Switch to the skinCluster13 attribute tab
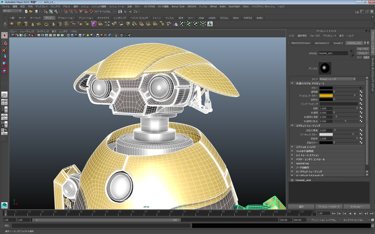The width and height of the screenshot is (375, 234). click(x=322, y=43)
